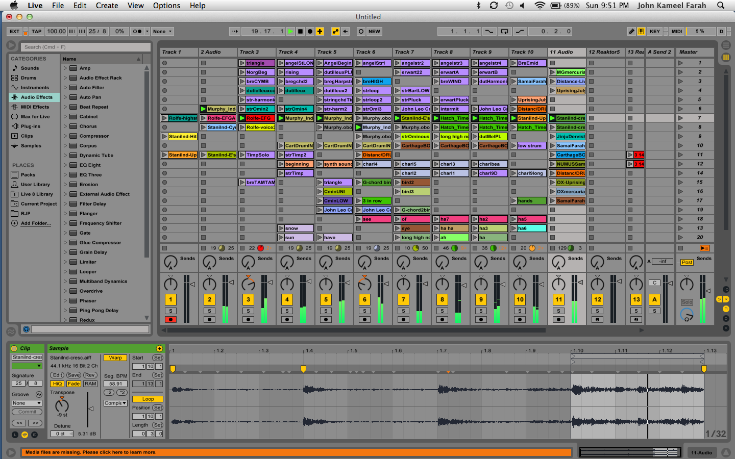Click the Add Folder link
Viewport: 735px width, 459px height.
[36, 223]
